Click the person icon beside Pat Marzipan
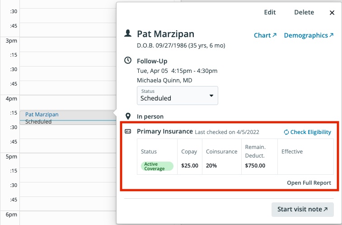The width and height of the screenshot is (342, 225). point(128,34)
